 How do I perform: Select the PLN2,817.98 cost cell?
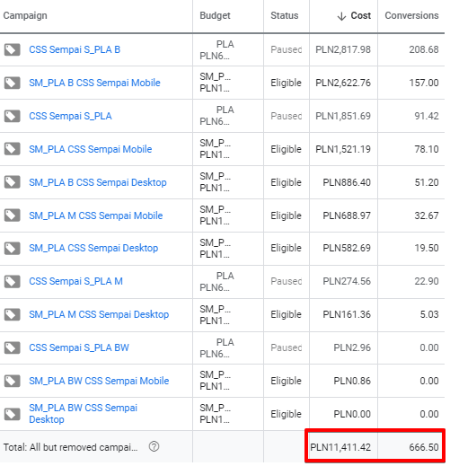tap(343, 49)
